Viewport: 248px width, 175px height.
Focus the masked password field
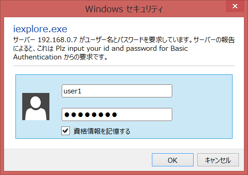[x=117, y=115]
